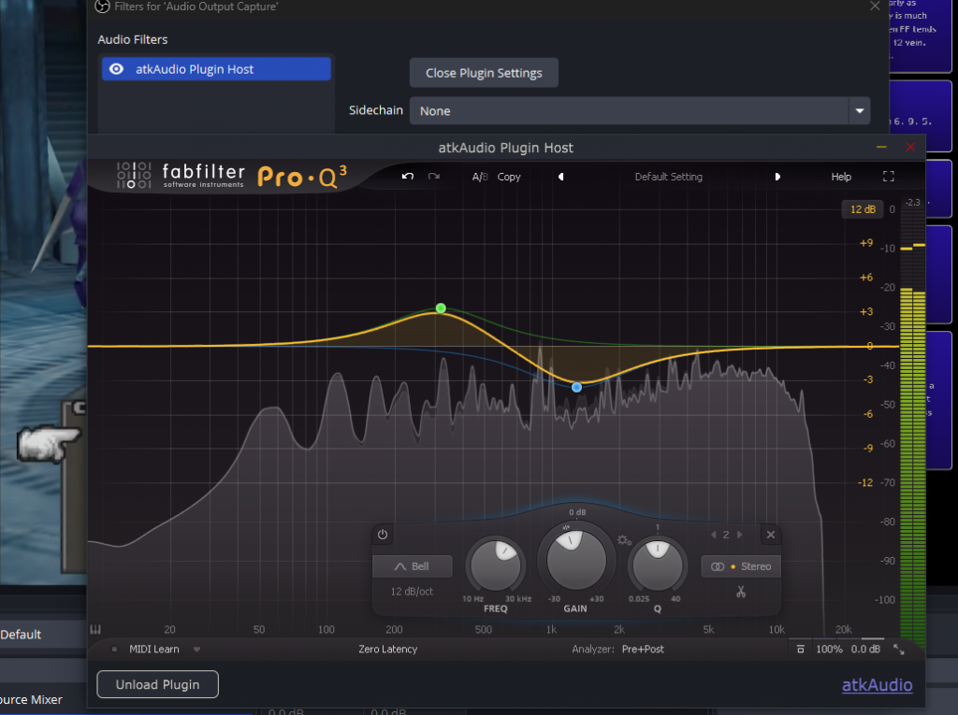Click the split band scissors icon
The image size is (958, 715).
(x=740, y=591)
